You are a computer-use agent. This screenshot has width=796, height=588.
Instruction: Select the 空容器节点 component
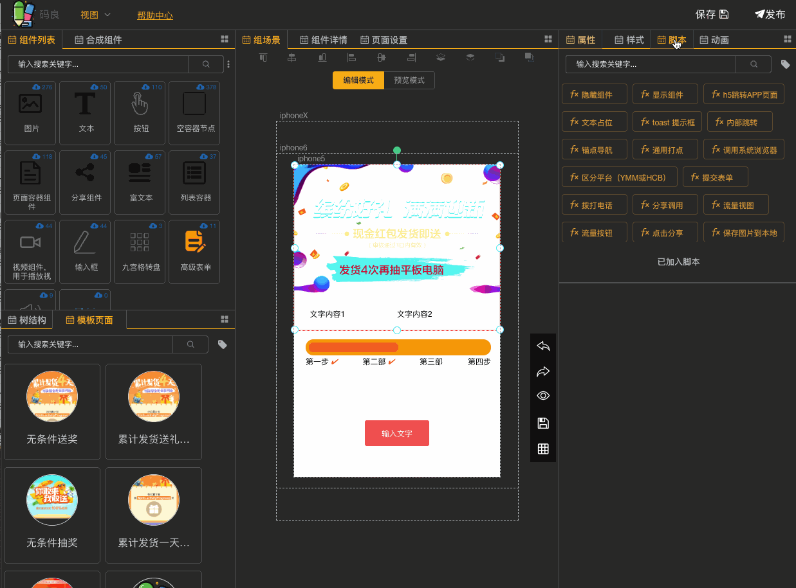tap(194, 113)
